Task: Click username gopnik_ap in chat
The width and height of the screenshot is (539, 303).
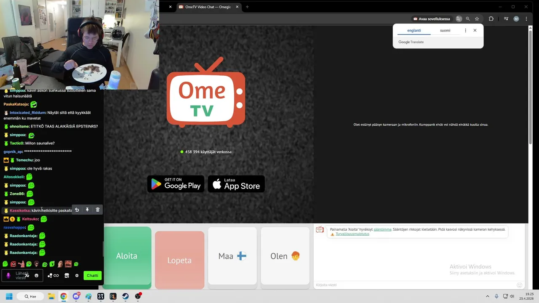Action: pos(13,151)
